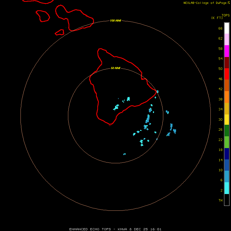231x231 pixels.
Task: Click the black TH threshold swatch
Action: 227,200
